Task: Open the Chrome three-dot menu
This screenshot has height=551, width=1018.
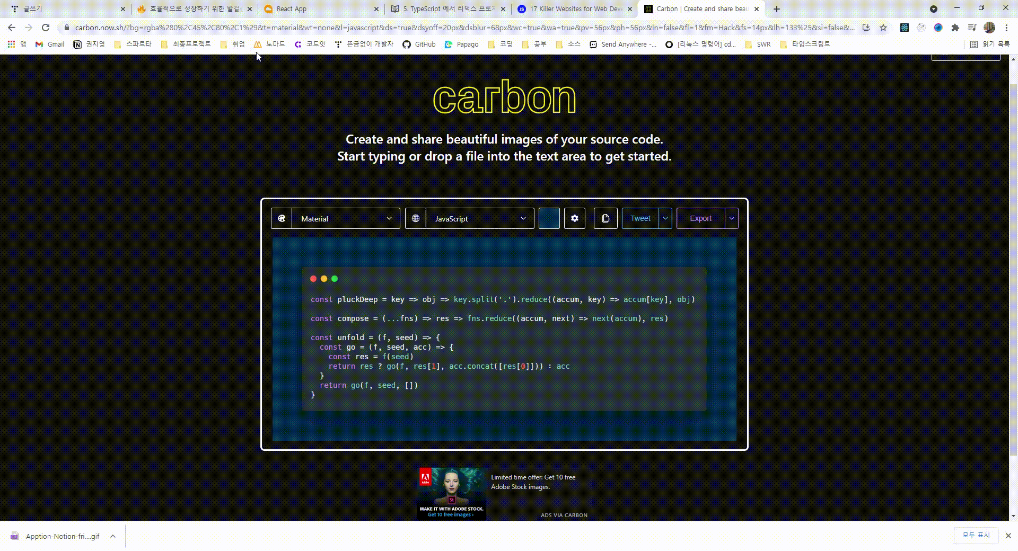Action: click(x=1006, y=28)
